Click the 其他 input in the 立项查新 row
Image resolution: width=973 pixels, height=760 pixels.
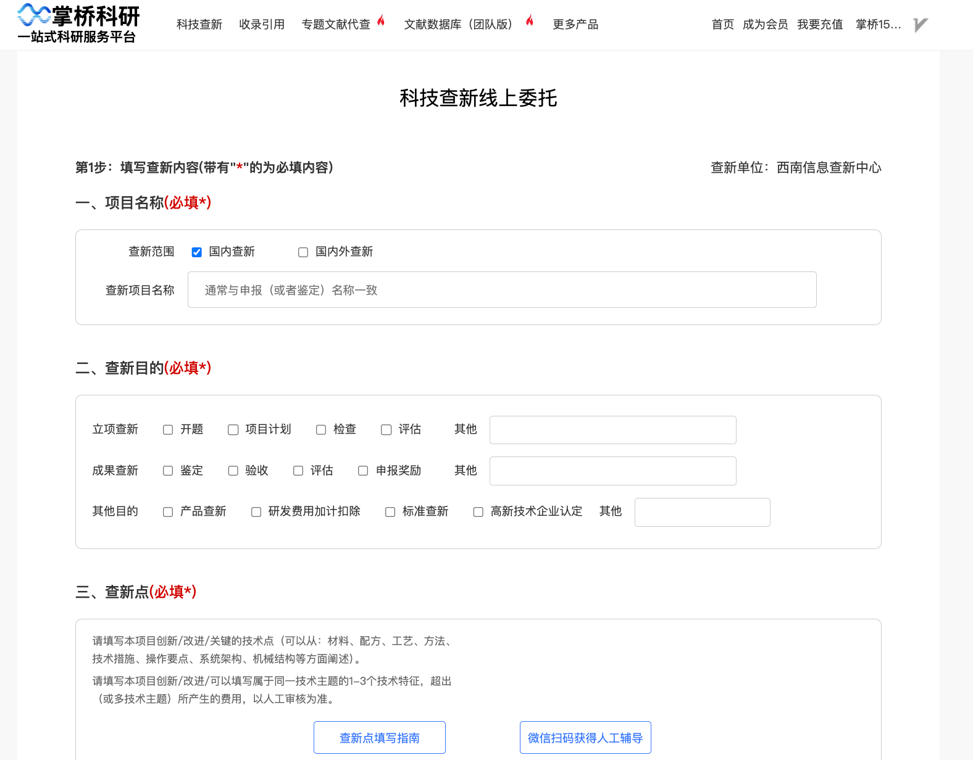(613, 430)
